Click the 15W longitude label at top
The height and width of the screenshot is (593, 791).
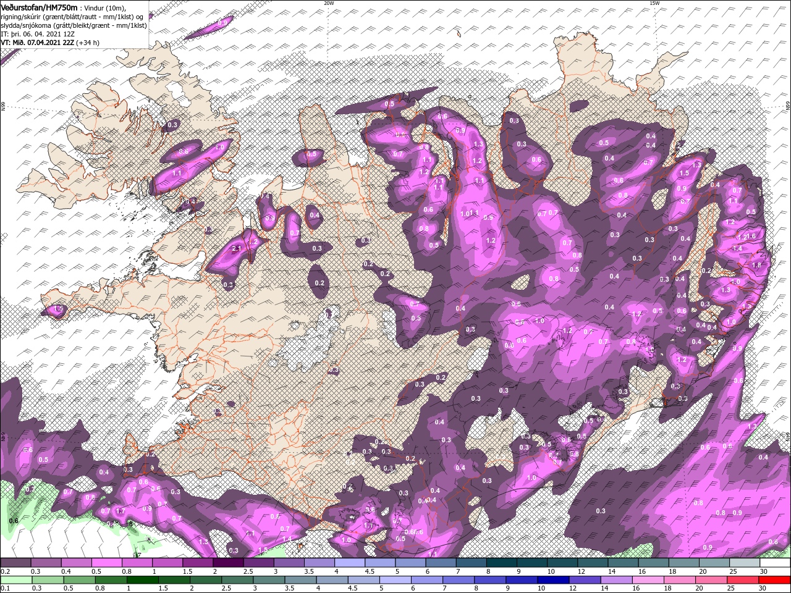(x=654, y=2)
